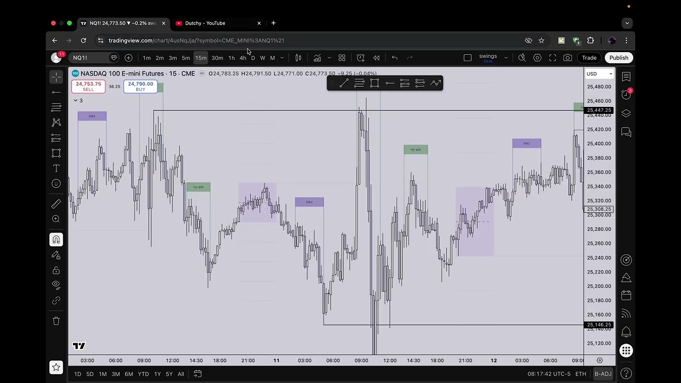Click the Undo arrow
The height and width of the screenshot is (383, 681).
coord(395,57)
